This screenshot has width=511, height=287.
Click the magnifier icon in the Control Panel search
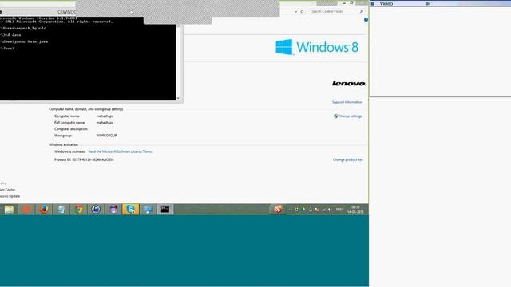pos(362,11)
